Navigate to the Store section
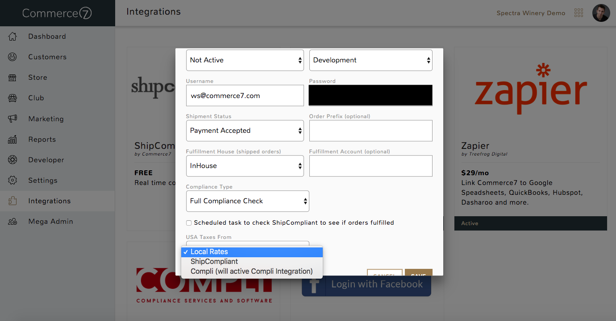This screenshot has width=616, height=321. click(37, 78)
